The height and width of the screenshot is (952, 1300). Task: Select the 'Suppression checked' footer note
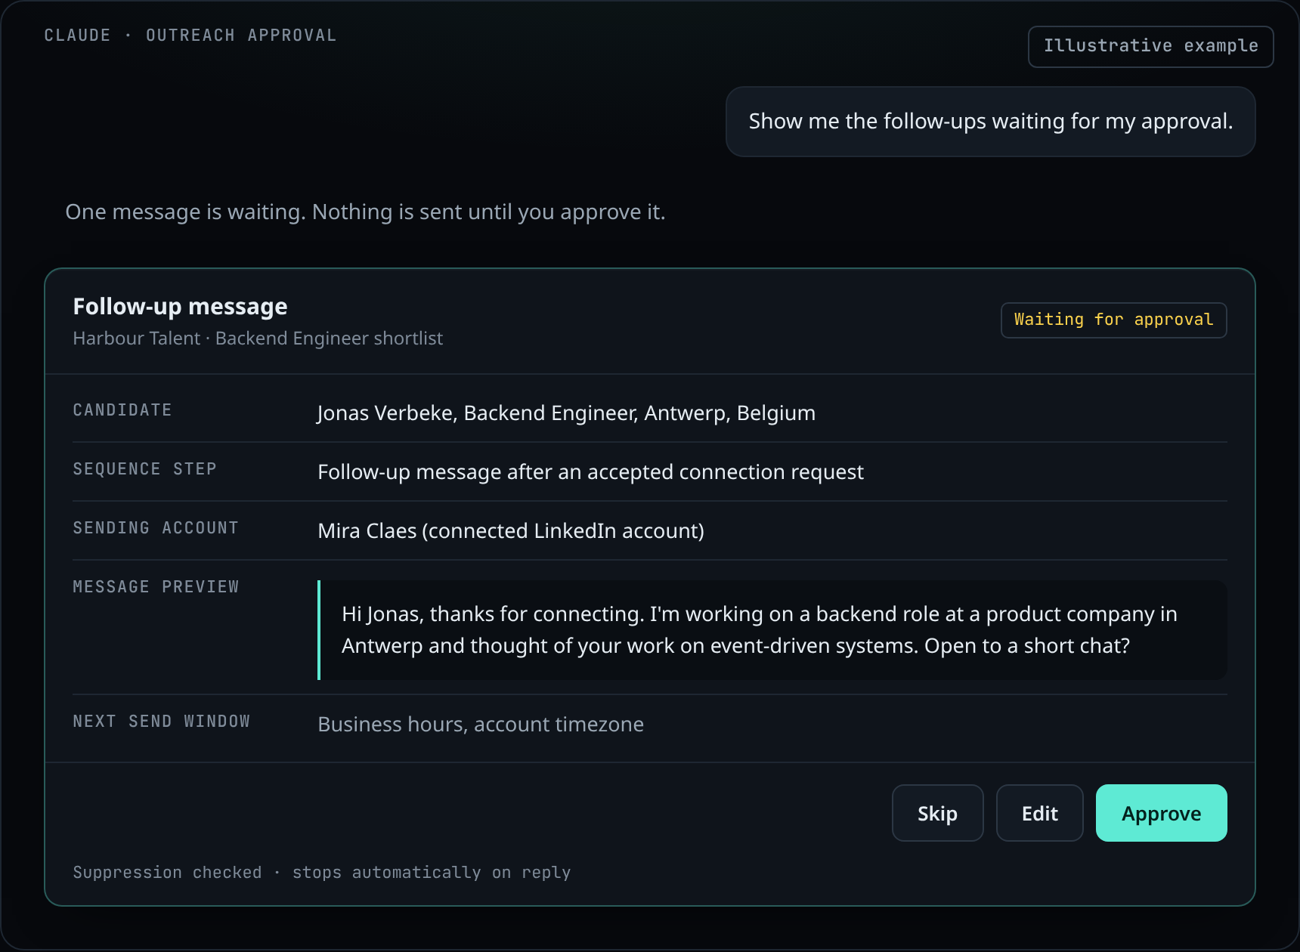tap(322, 873)
